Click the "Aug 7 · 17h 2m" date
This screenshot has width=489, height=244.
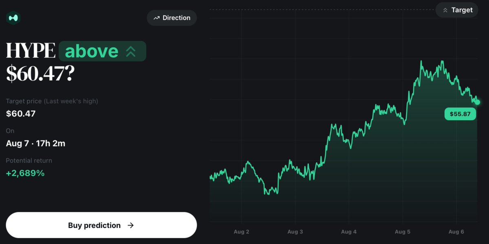[x=35, y=143]
